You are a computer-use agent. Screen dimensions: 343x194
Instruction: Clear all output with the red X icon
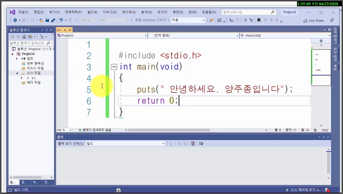click(x=193, y=144)
